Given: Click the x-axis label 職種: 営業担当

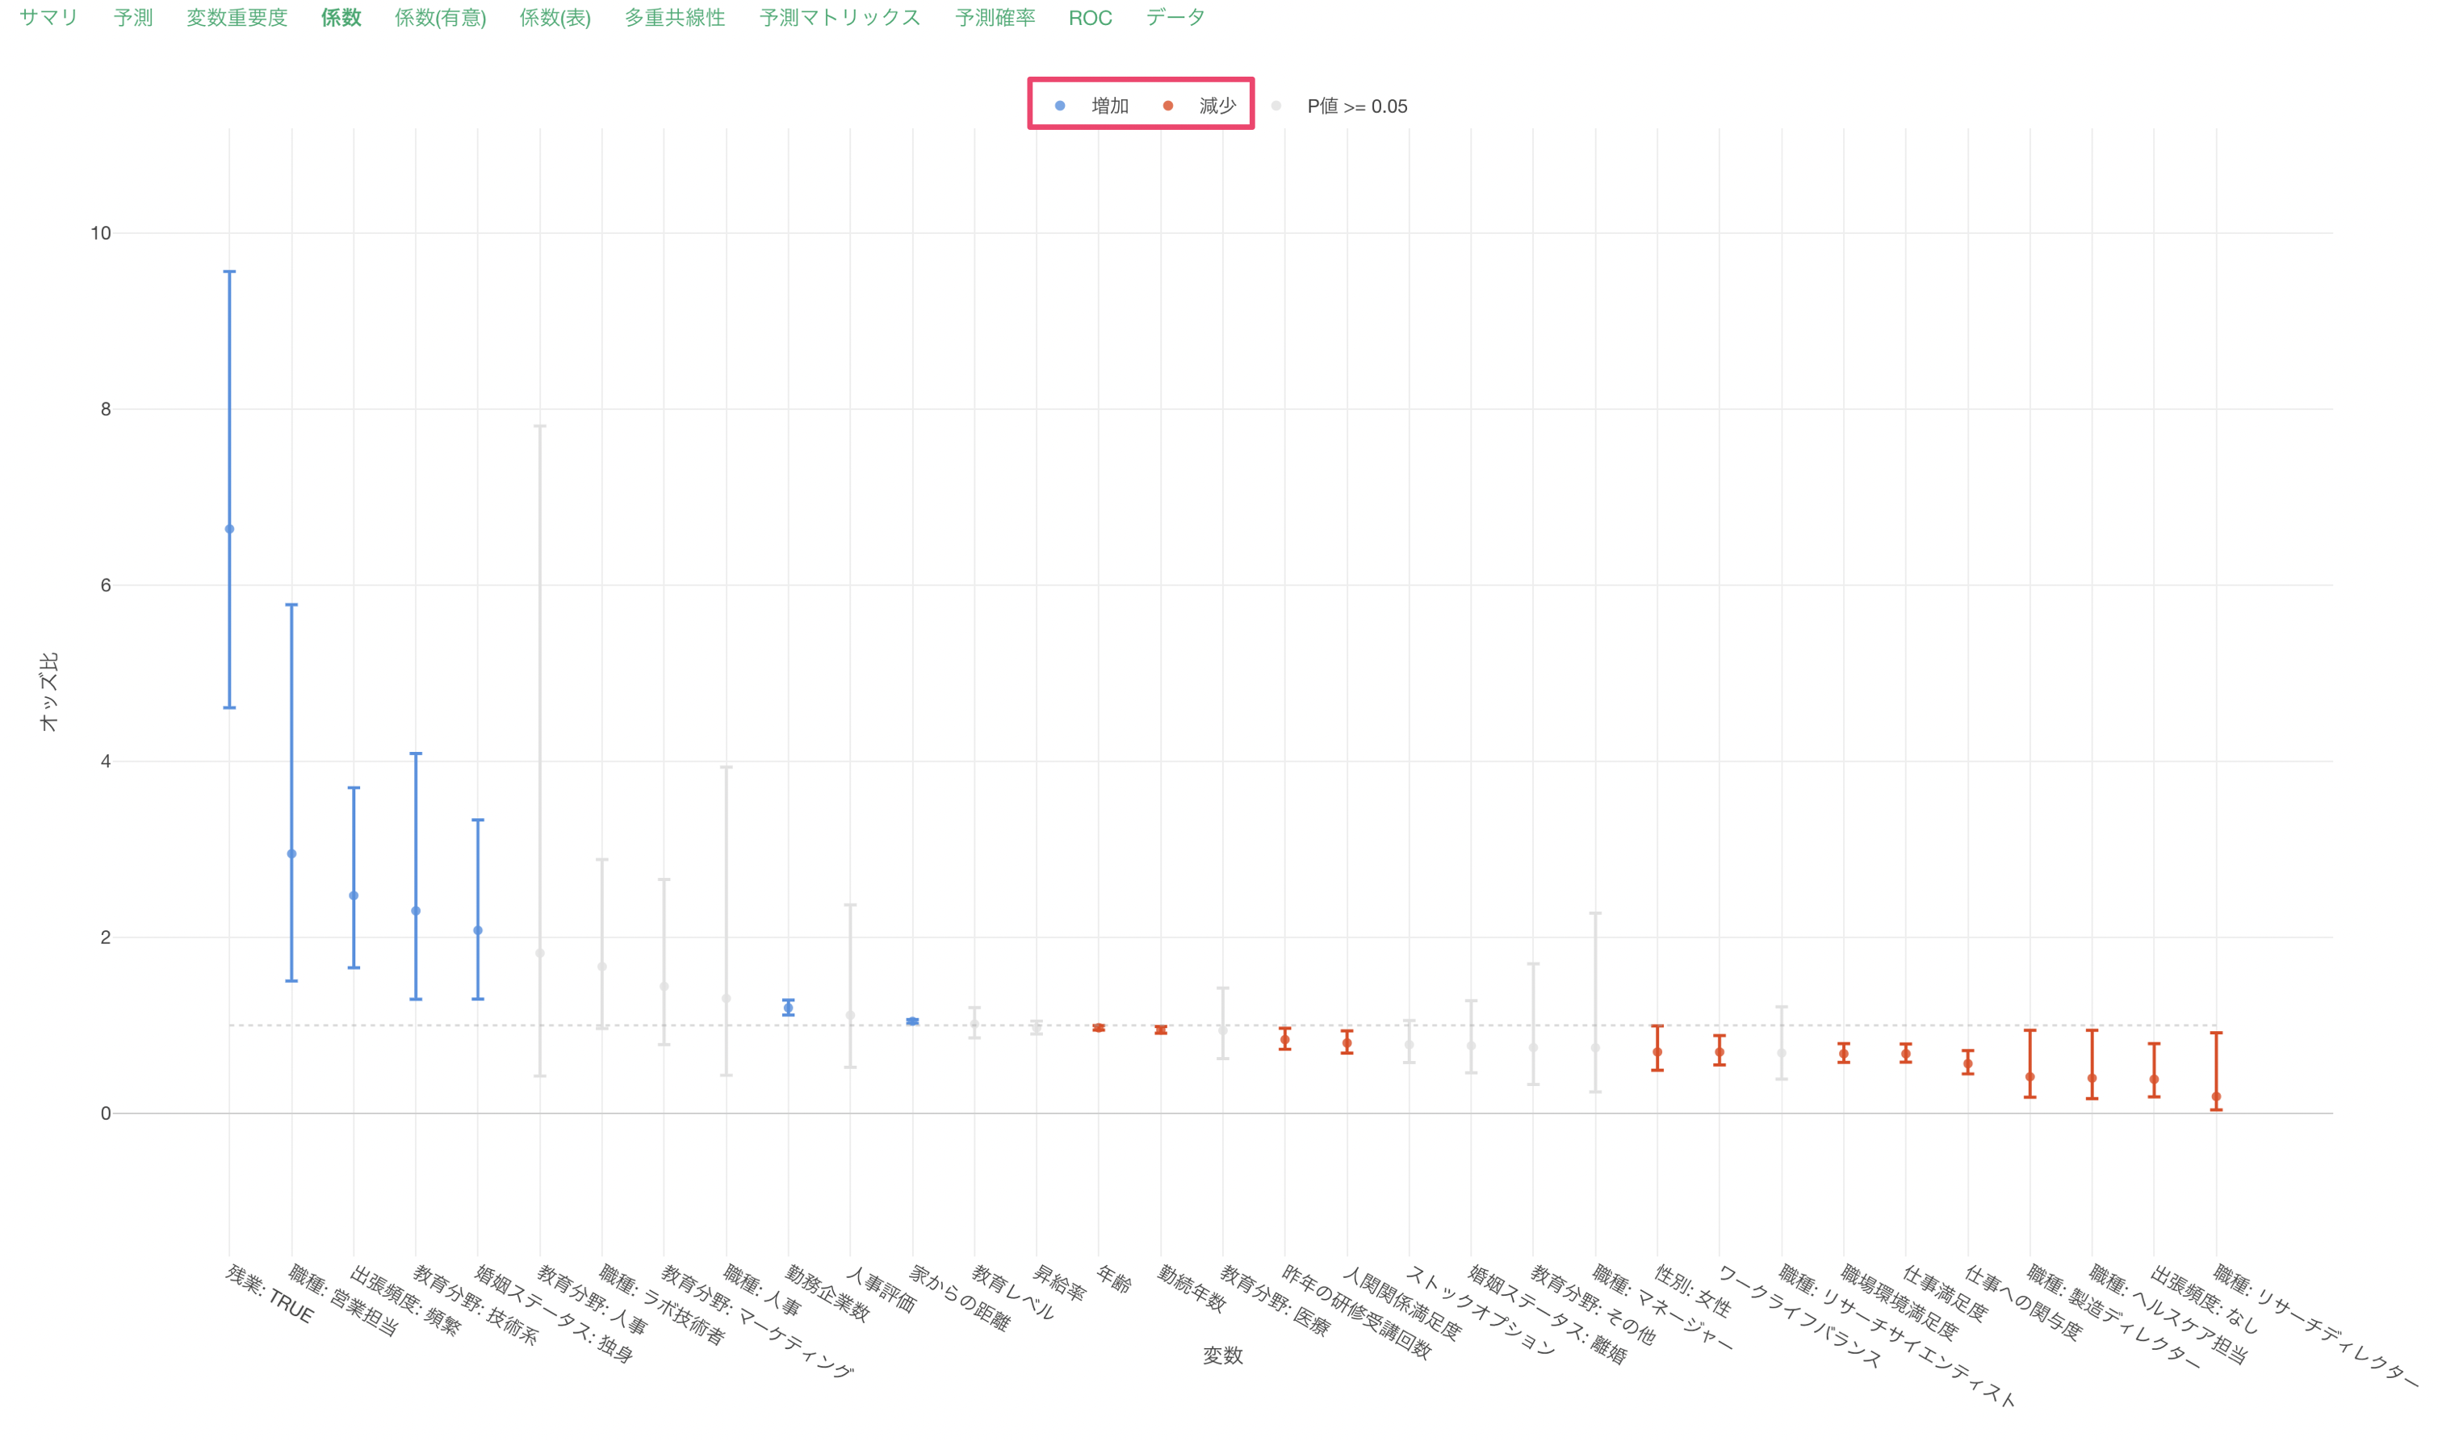Looking at the screenshot, I should coord(342,1300).
